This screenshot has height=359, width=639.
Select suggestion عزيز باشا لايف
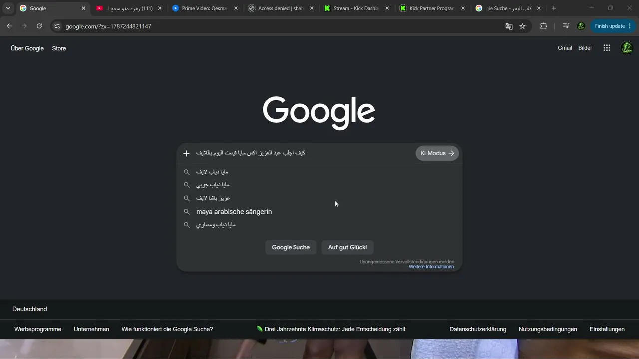pos(319,198)
